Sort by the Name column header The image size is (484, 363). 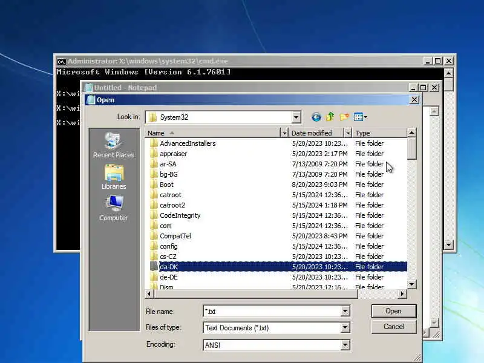coord(213,133)
